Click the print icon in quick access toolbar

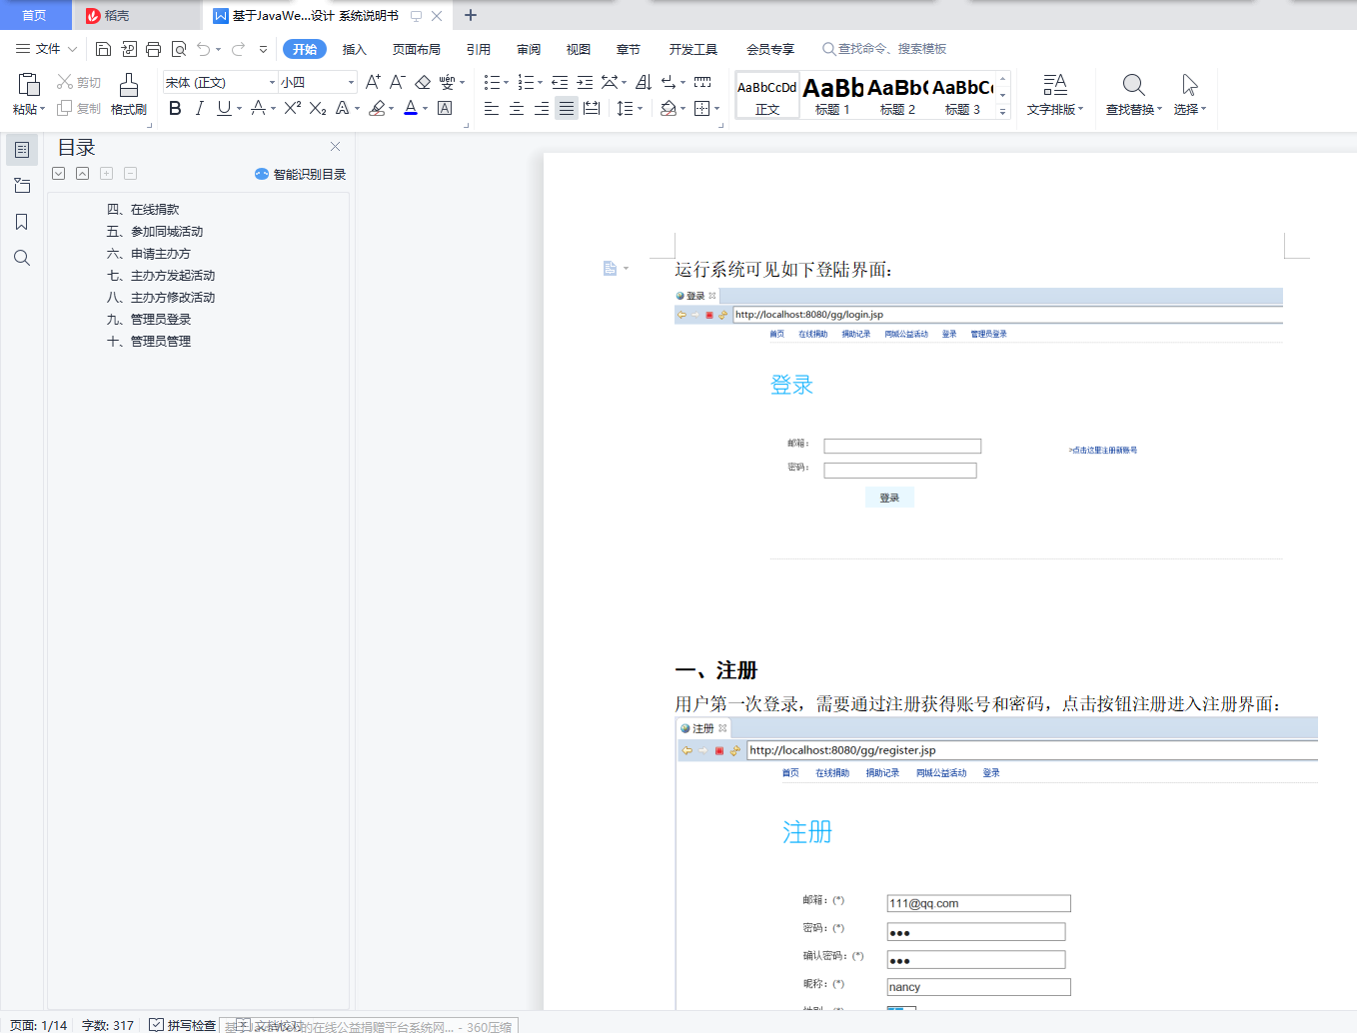pos(153,49)
